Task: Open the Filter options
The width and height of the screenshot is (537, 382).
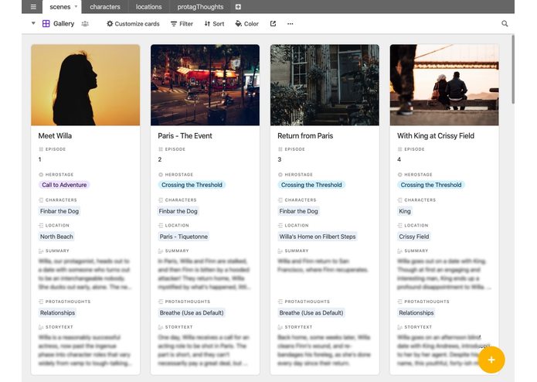Action: click(182, 24)
